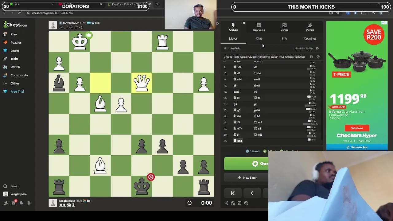Viewport: 393px width, 221px height.
Task: Open the notifications bell
Action: [21, 203]
